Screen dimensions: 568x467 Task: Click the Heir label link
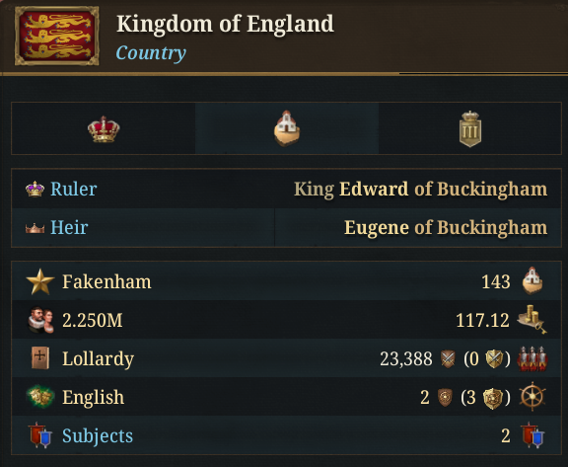pos(69,227)
